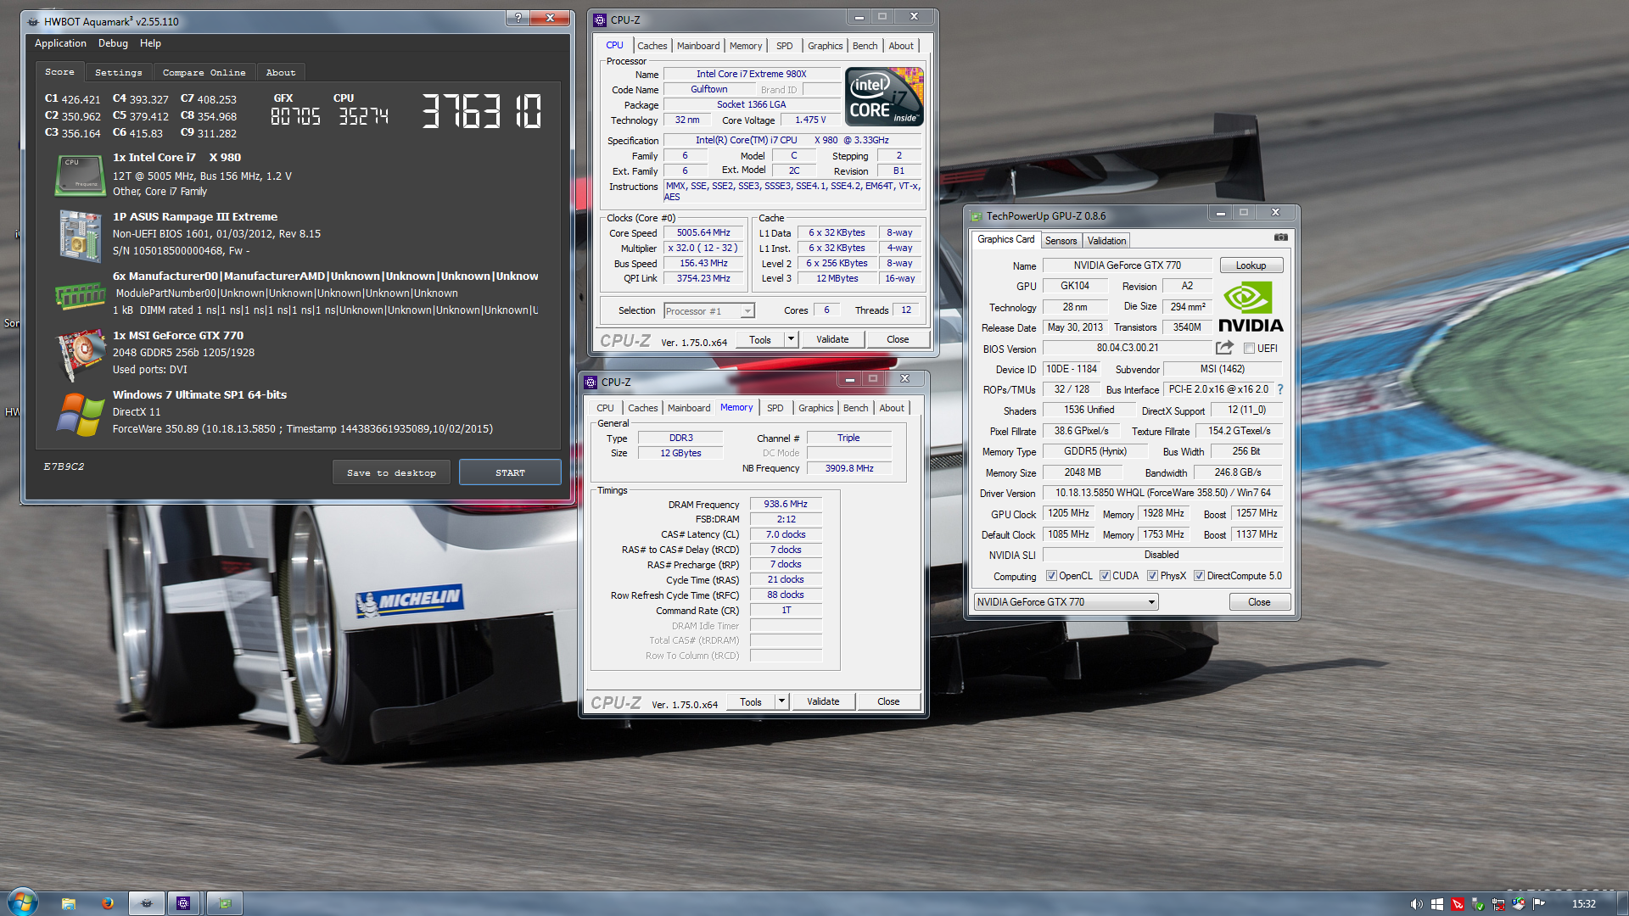This screenshot has height=916, width=1629.
Task: Click the CPU chip icon in Aquamark
Action: 80,175
